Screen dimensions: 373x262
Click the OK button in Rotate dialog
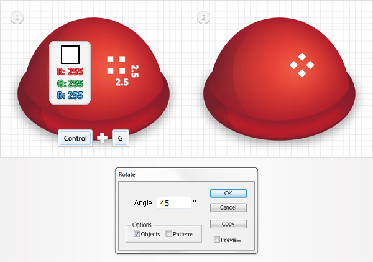pos(228,194)
